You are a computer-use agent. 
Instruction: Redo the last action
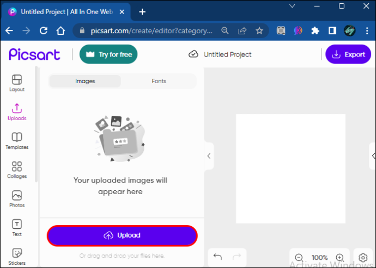236,257
